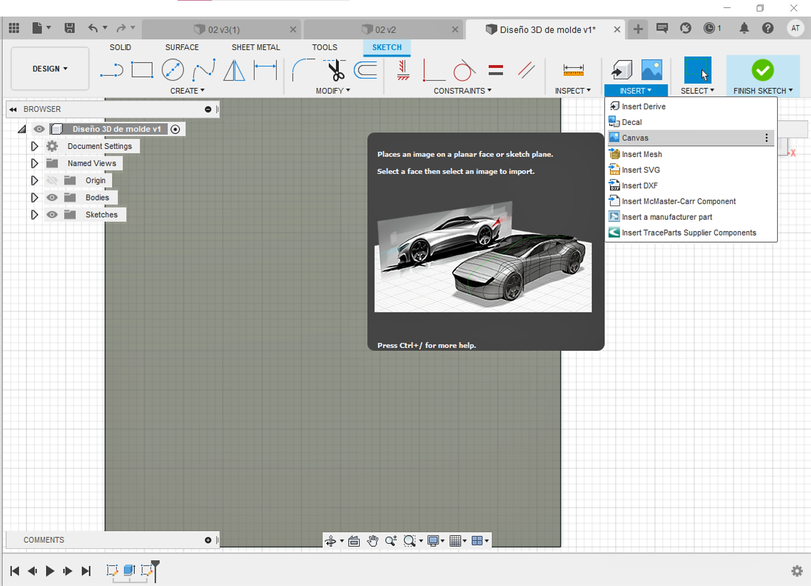Open the job status clock icon
This screenshot has width=811, height=586.
point(709,28)
